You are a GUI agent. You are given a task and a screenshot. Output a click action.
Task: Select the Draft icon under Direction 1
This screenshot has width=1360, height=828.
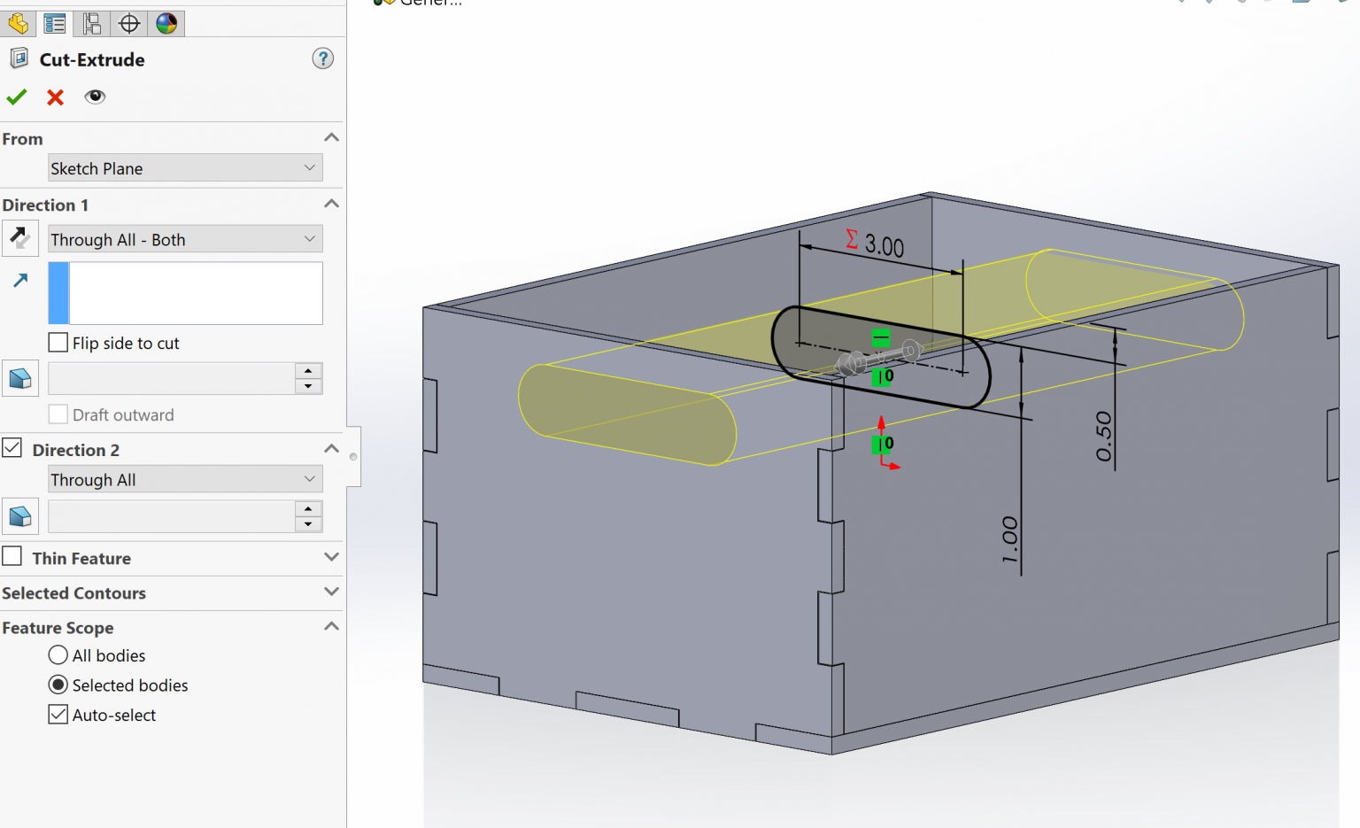pyautogui.click(x=19, y=378)
